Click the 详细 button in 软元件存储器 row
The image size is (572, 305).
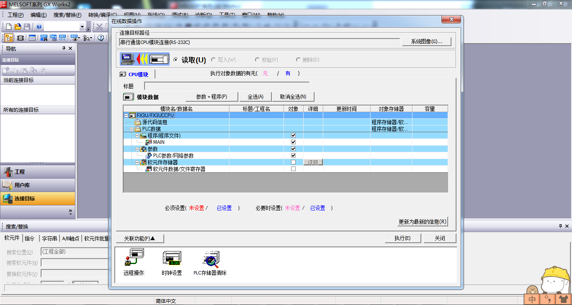pos(313,162)
